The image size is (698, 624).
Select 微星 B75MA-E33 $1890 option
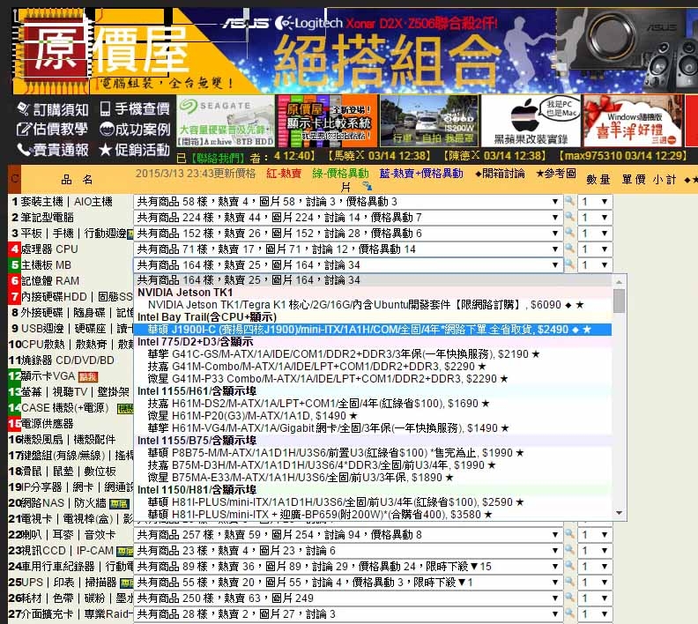click(373, 478)
